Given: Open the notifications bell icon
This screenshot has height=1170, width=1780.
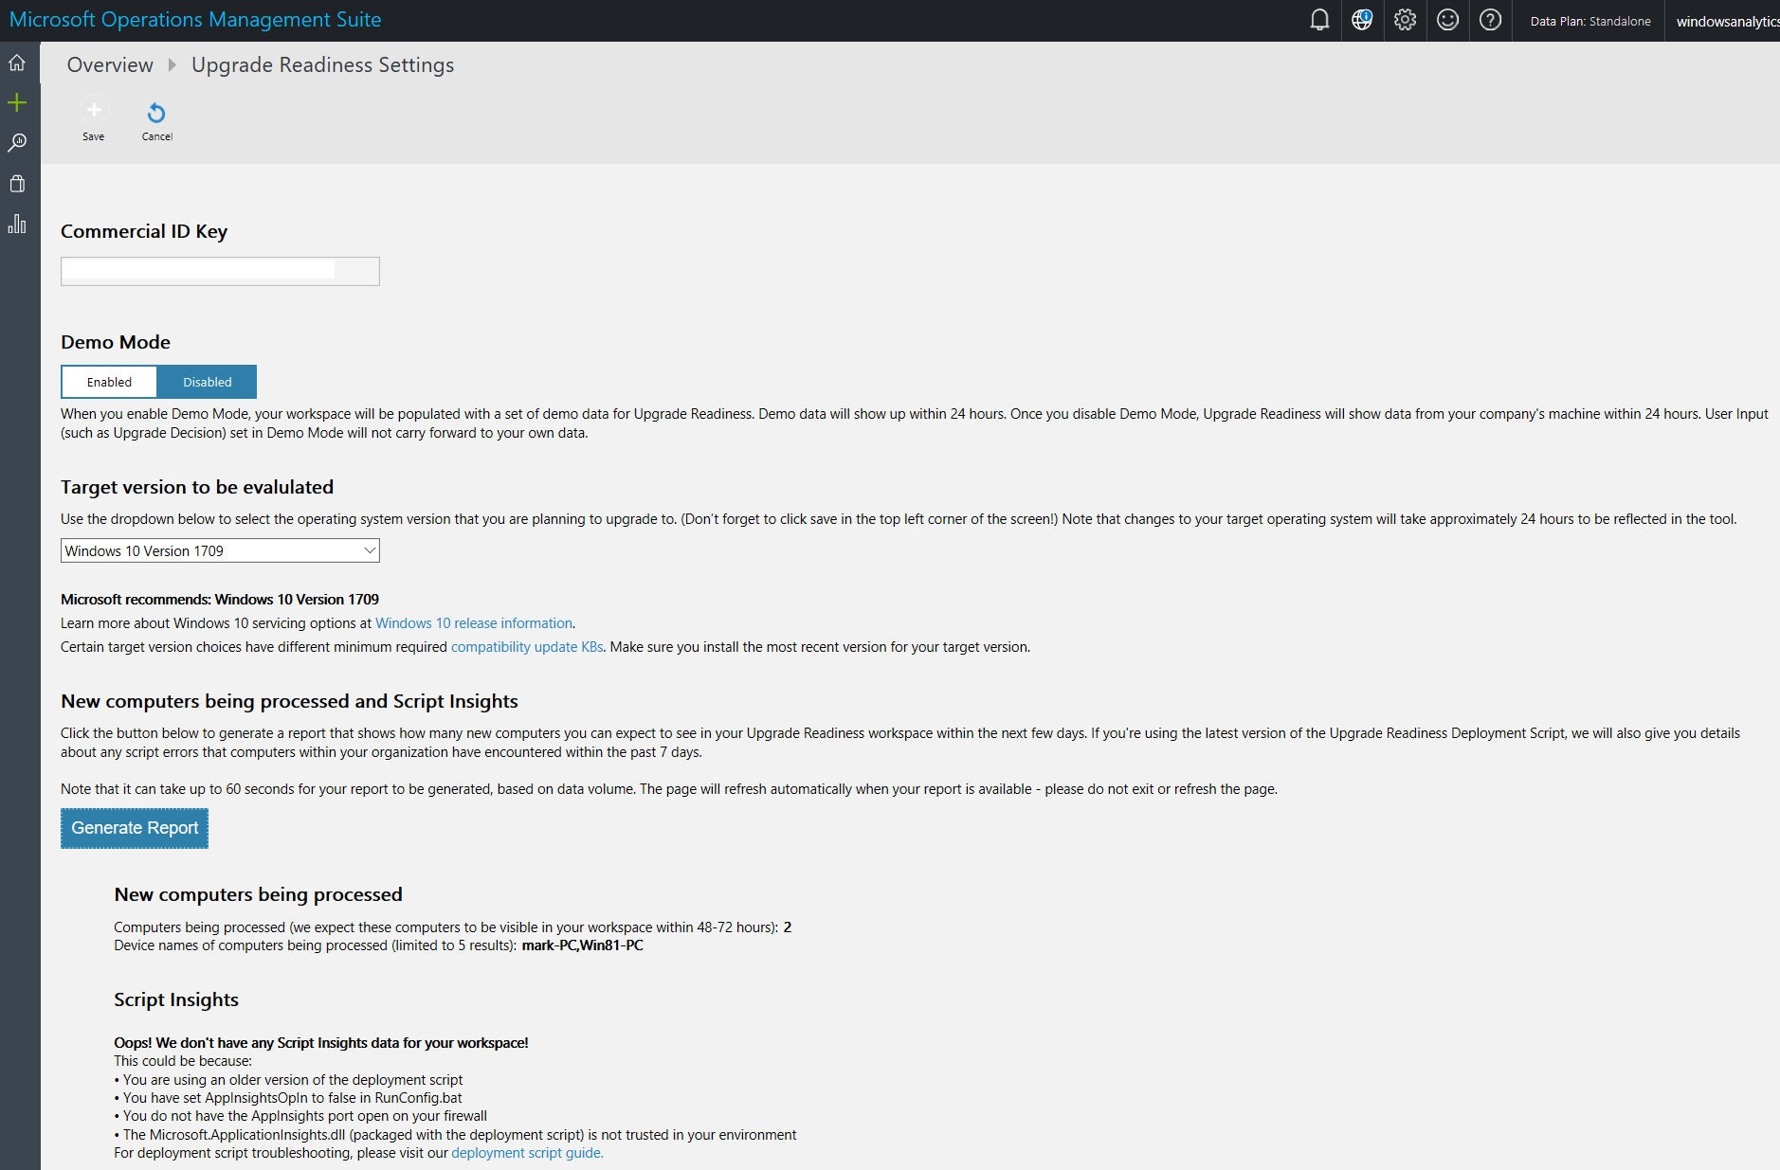Looking at the screenshot, I should (x=1319, y=20).
